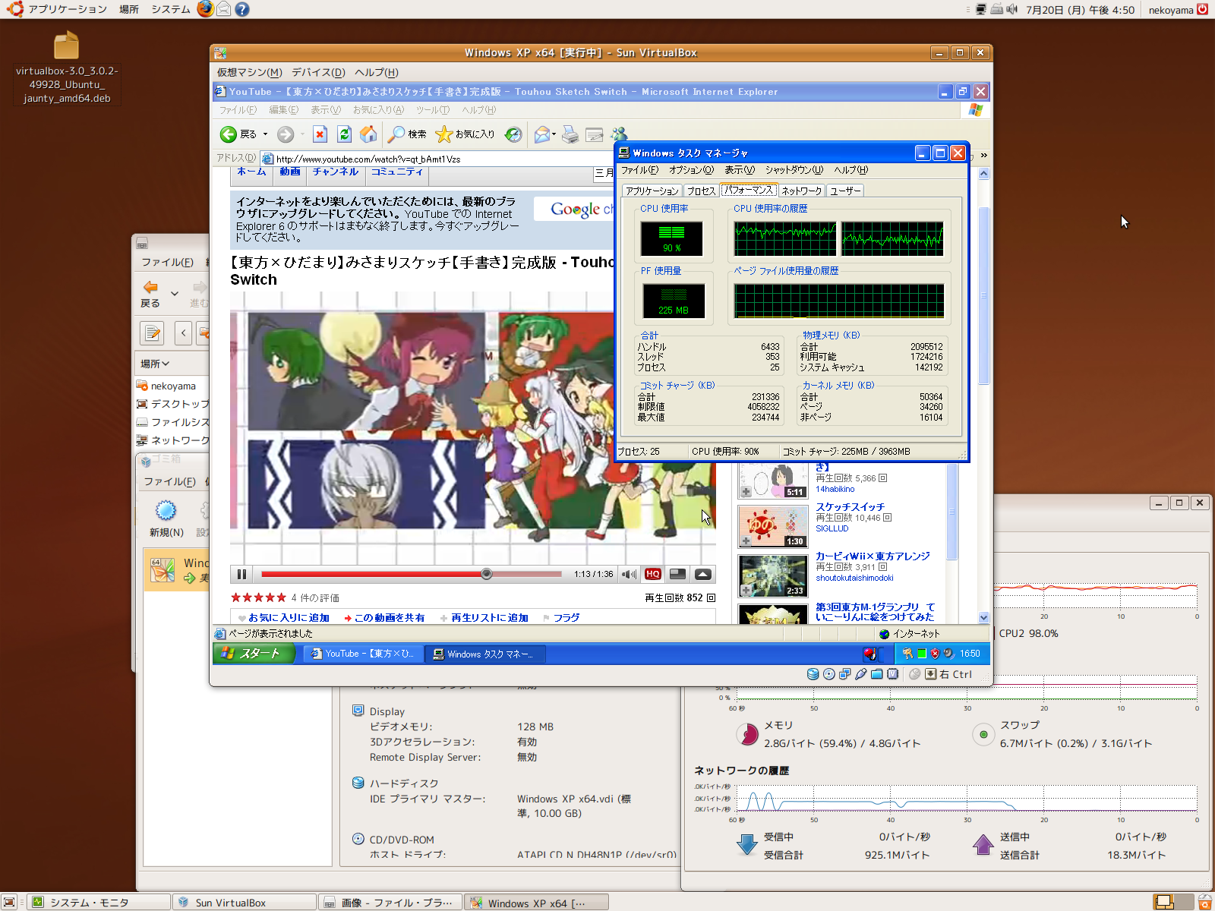1215x911 pixels.
Task: Click the VirtualBox network status icon
Action: pos(845,674)
